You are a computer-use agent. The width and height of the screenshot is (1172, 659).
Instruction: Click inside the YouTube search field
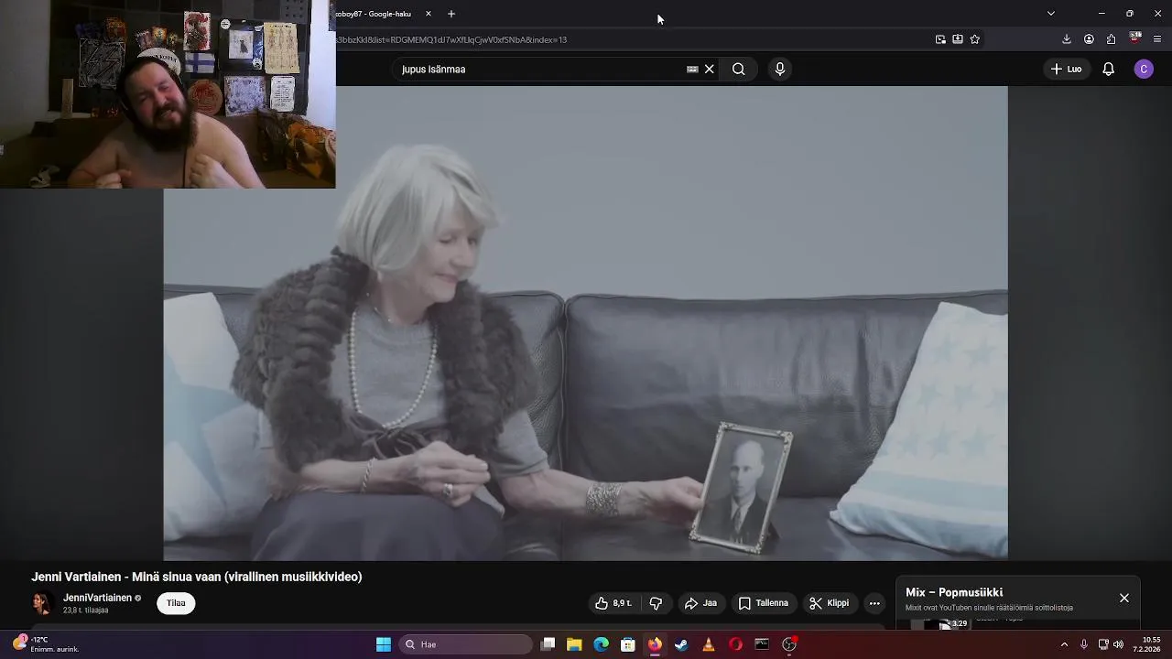(x=540, y=69)
